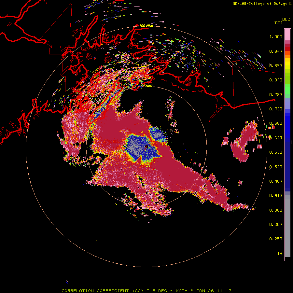Select the 0.680 scale value
Image resolution: width=293 pixels, height=293 pixels.
tap(276, 123)
